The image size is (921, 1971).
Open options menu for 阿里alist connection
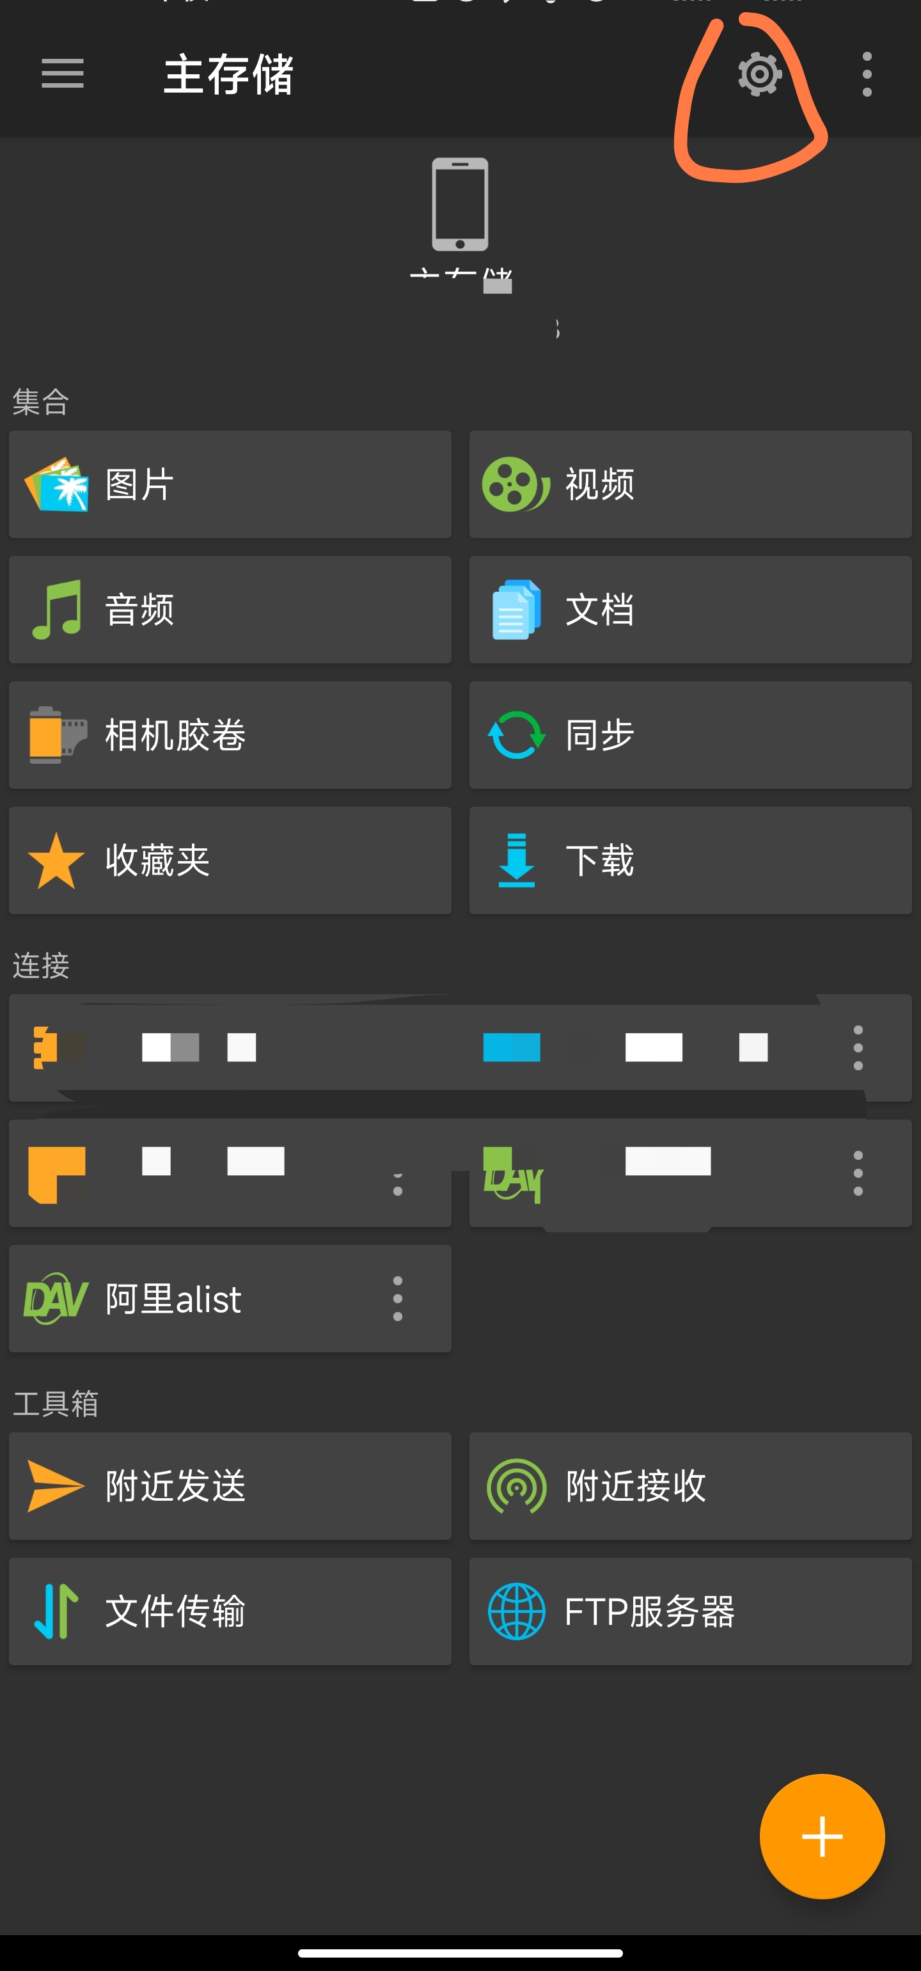(398, 1297)
